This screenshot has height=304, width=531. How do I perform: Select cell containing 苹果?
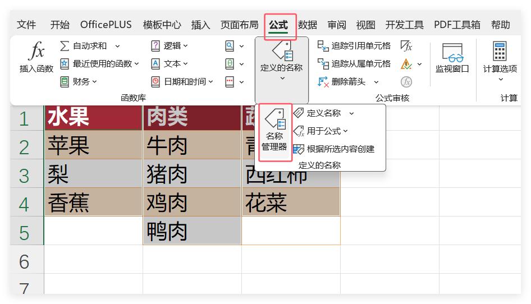point(94,145)
